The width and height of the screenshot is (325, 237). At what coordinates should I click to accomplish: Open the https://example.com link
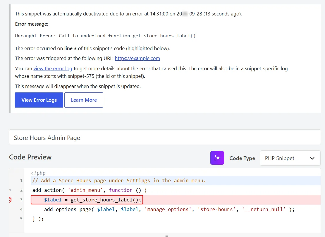pos(137,59)
